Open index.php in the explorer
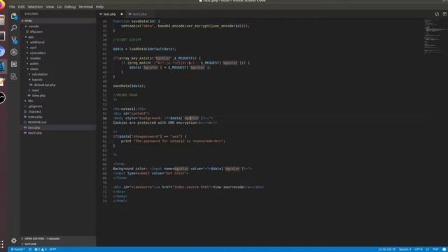Viewport: 448px width, 252px height. click(35, 117)
